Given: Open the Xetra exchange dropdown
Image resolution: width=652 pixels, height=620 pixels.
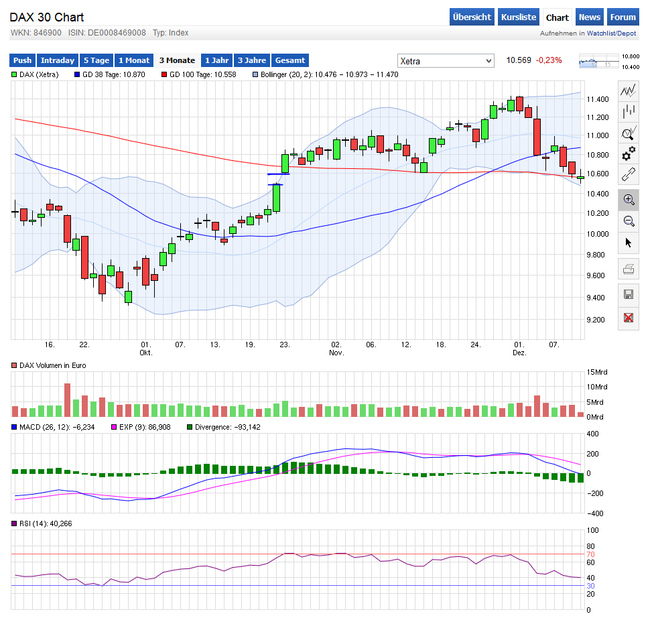Looking at the screenshot, I should 446,61.
